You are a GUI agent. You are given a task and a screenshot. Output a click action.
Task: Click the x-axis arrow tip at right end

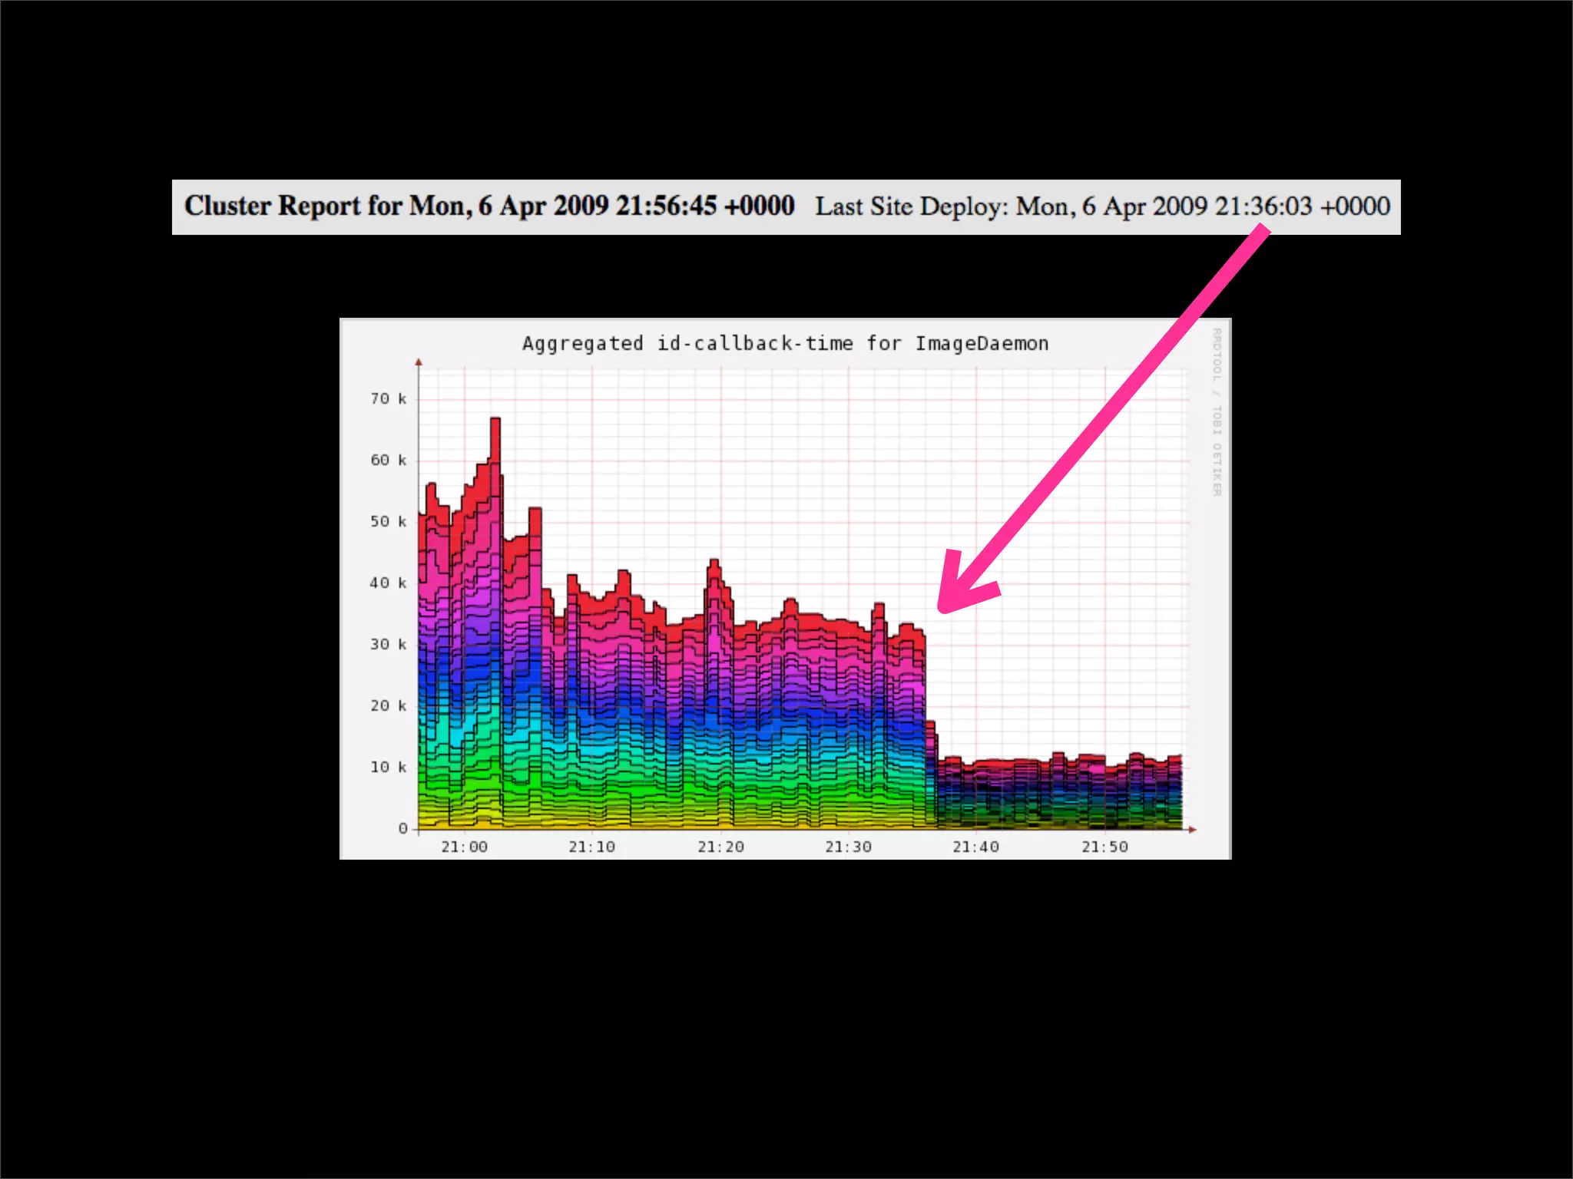(1193, 829)
